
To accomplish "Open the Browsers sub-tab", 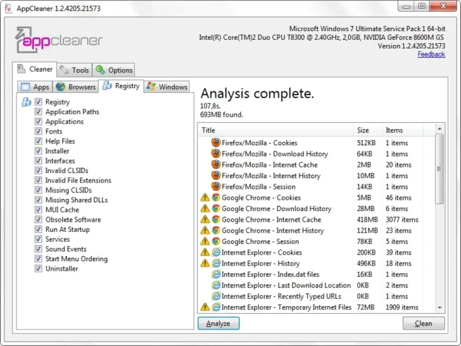I will click(x=75, y=87).
